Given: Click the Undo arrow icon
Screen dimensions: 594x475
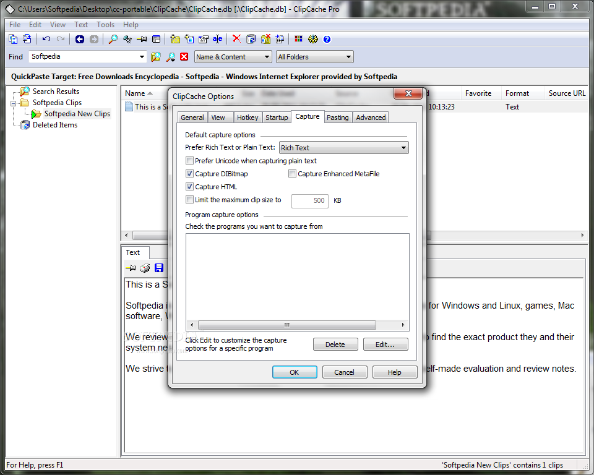Looking at the screenshot, I should (x=46, y=39).
